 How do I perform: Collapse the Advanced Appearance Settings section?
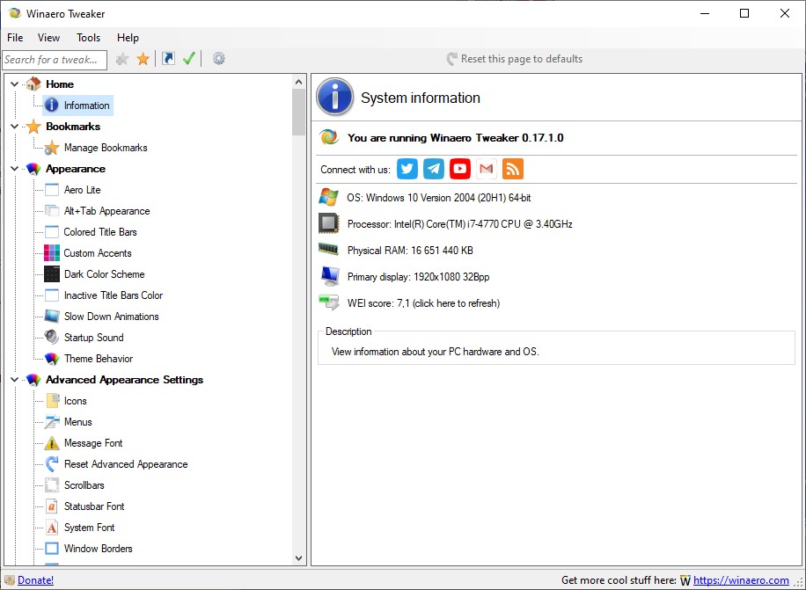(15, 380)
